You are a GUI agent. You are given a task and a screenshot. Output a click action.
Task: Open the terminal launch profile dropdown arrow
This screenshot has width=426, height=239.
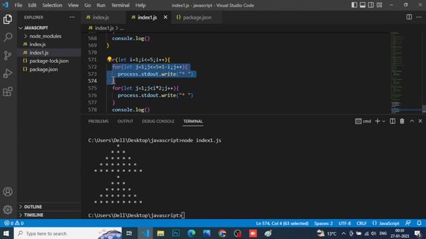(x=383, y=121)
